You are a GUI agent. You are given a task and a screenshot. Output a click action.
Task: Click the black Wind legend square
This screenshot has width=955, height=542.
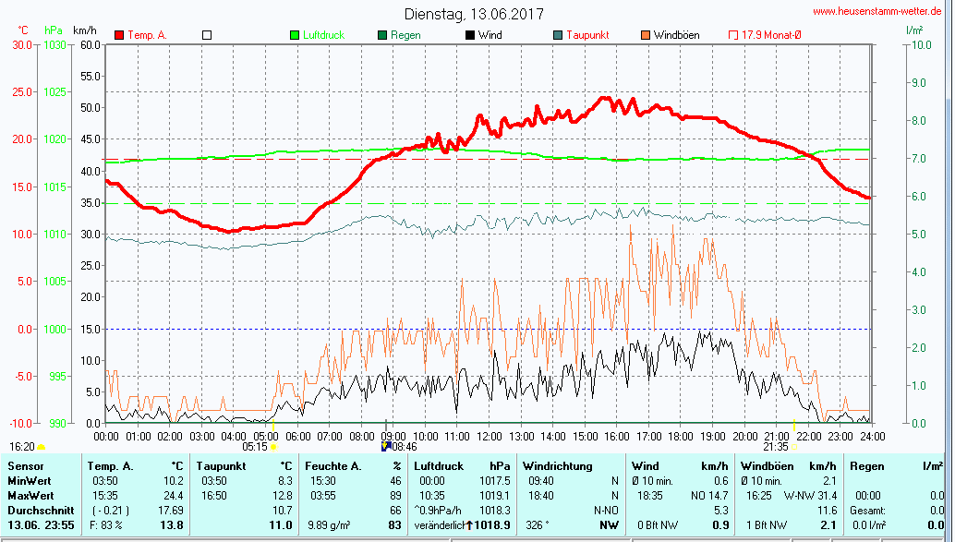click(x=470, y=35)
